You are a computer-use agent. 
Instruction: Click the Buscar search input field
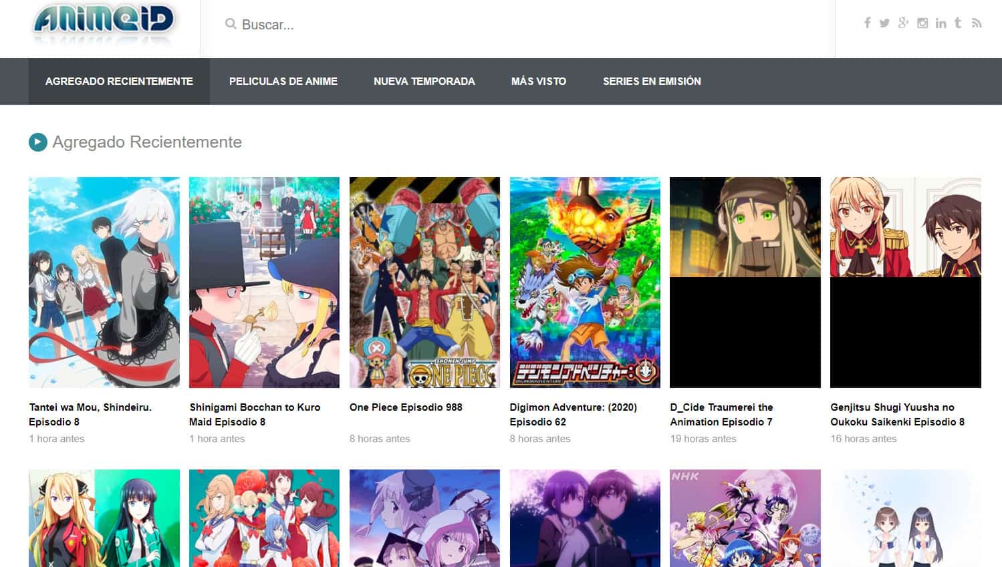point(518,25)
